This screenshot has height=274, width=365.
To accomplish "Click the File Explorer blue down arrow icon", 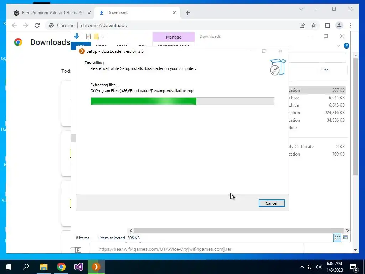I will coord(77,36).
